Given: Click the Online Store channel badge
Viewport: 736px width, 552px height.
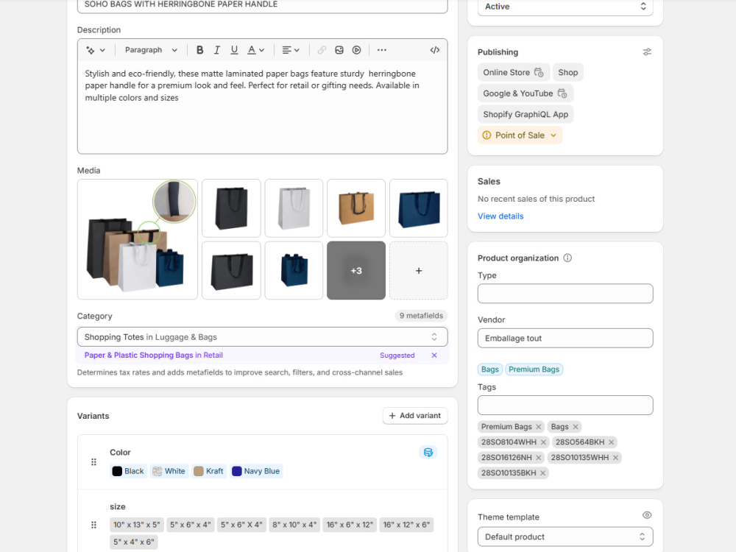Looking at the screenshot, I should pos(513,72).
